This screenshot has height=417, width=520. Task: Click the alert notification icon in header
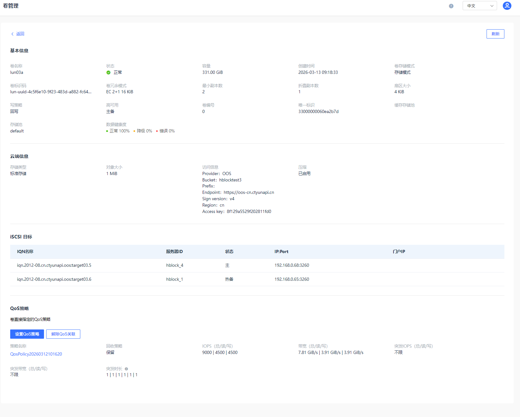(451, 6)
